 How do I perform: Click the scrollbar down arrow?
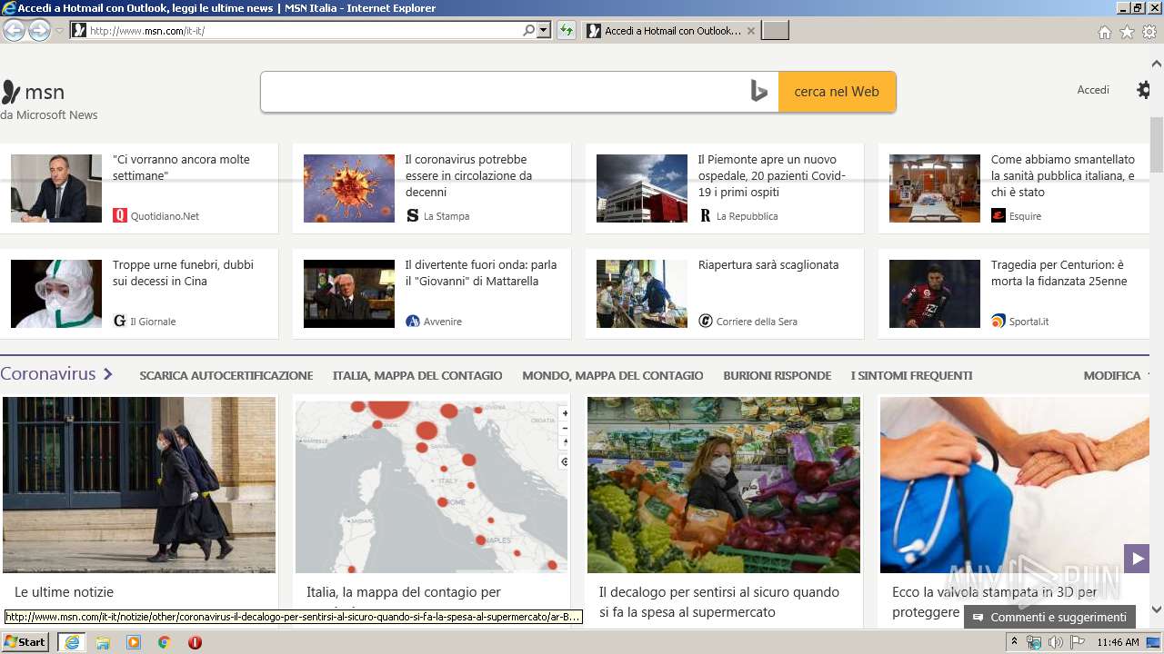[x=1157, y=609]
